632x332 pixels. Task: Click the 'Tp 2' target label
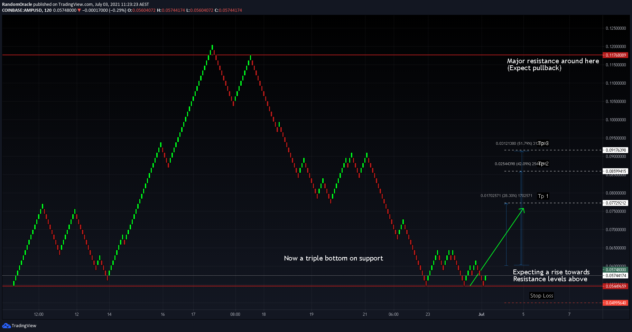543,164
